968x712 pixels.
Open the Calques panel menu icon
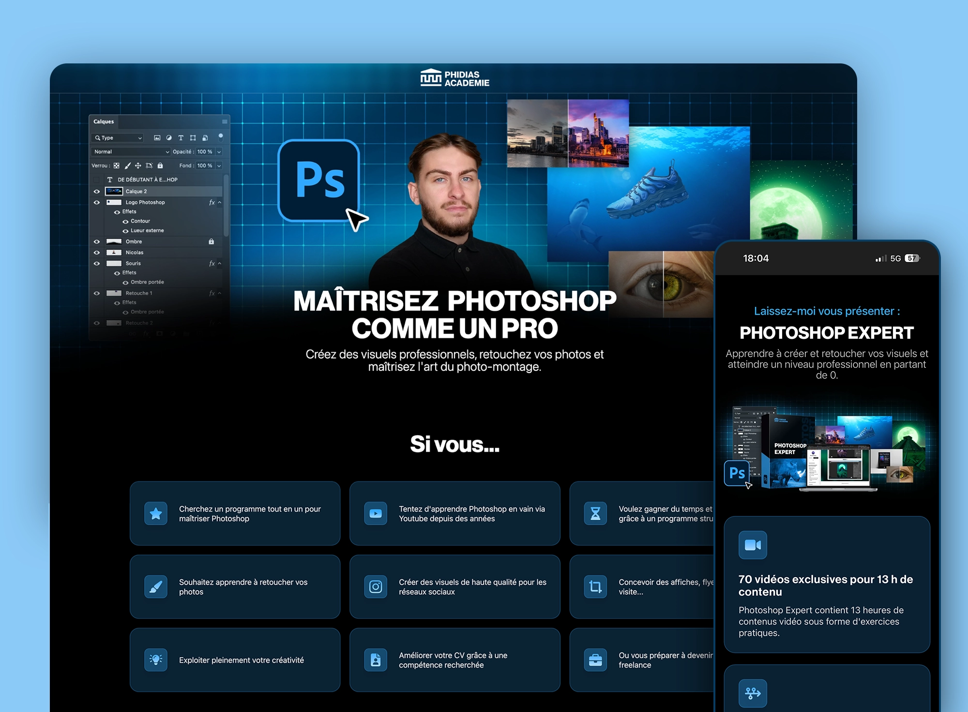[225, 121]
